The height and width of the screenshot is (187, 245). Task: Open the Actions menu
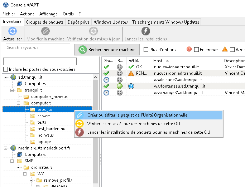coord(27,14)
